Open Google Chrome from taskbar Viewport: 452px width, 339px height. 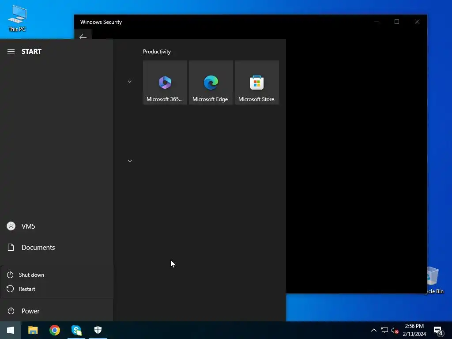point(55,330)
